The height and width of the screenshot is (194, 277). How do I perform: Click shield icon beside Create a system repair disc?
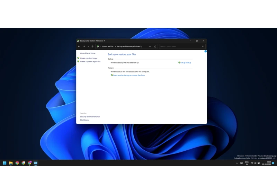pos(78,61)
